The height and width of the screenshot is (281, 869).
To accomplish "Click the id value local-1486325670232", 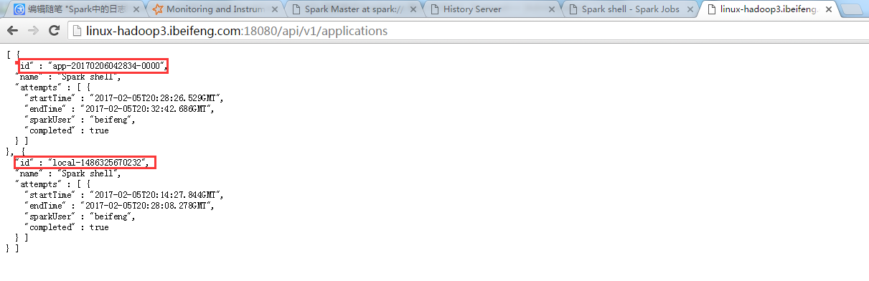I will pyautogui.click(x=98, y=163).
